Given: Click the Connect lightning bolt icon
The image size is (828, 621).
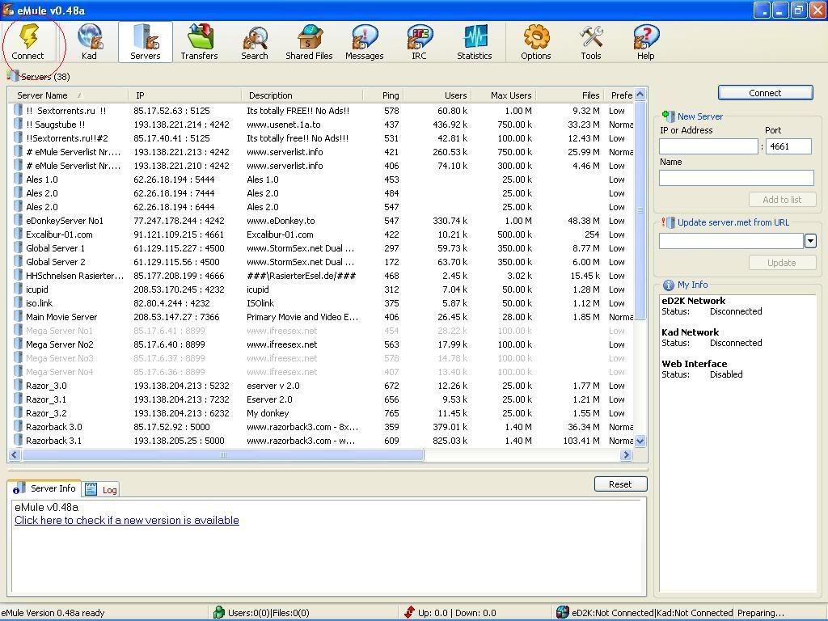Looking at the screenshot, I should click(28, 37).
